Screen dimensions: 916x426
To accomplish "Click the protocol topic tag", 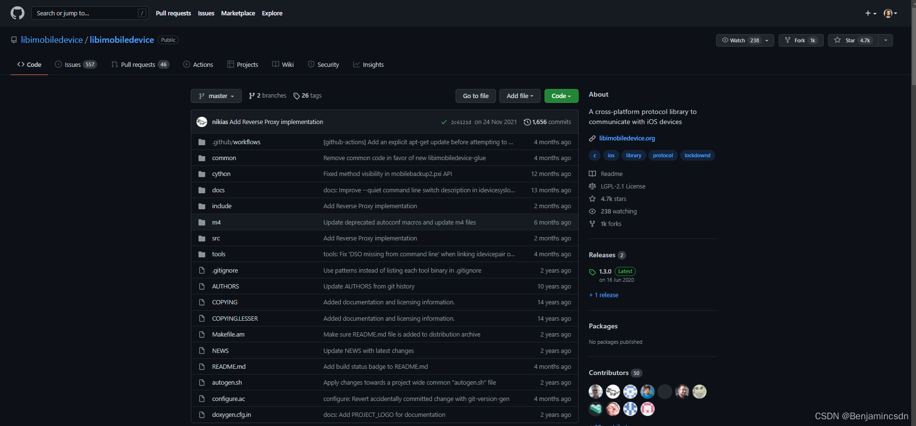I will tap(663, 155).
